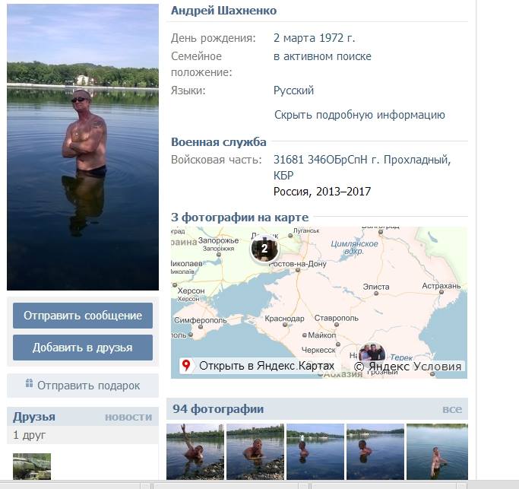Viewport: 519px width, 489px height.
Task: Open the photo marker near Терек on map
Action: pos(372,352)
